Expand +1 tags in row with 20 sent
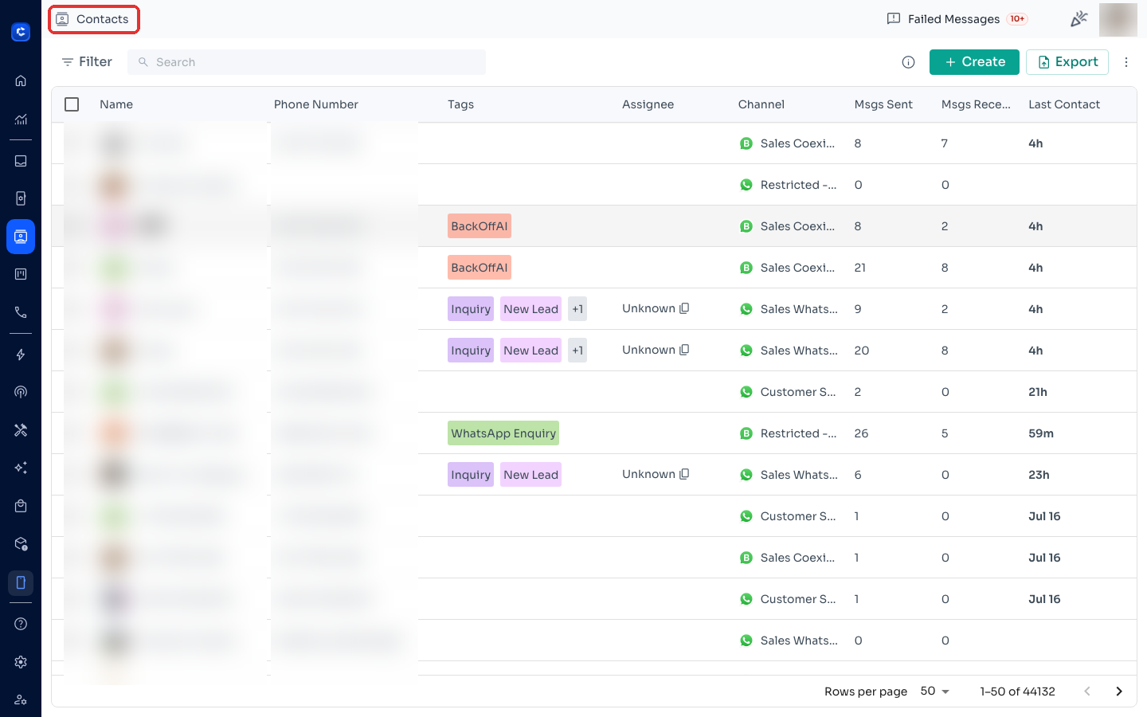 pos(577,351)
